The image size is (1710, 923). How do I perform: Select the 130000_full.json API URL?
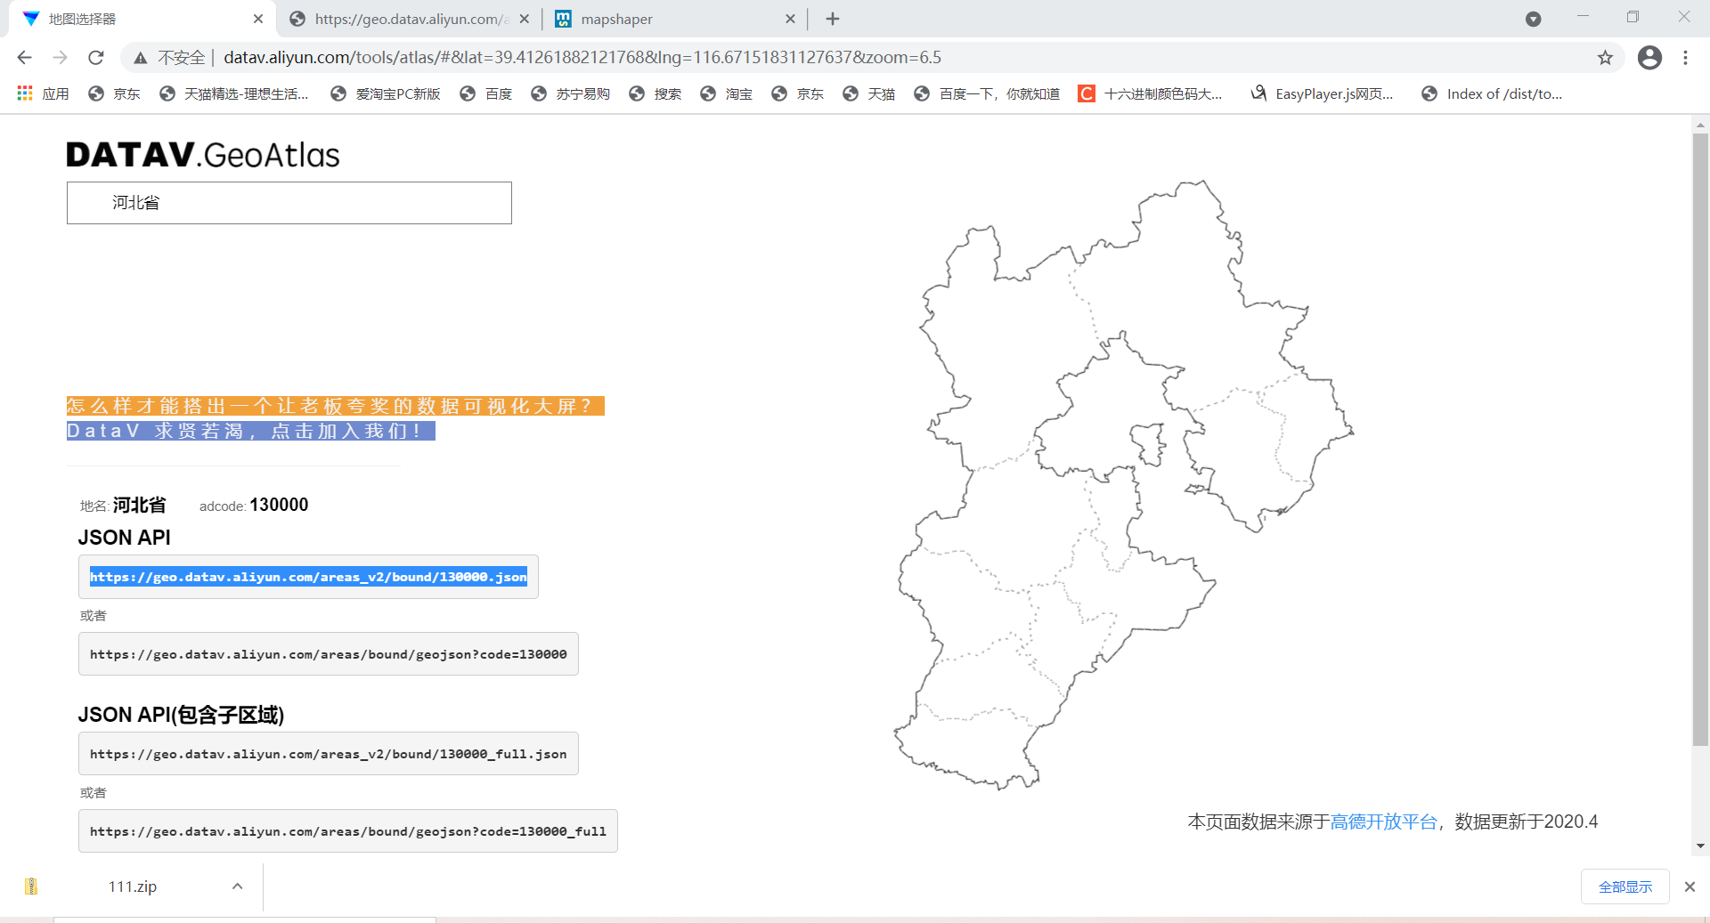[x=329, y=754]
